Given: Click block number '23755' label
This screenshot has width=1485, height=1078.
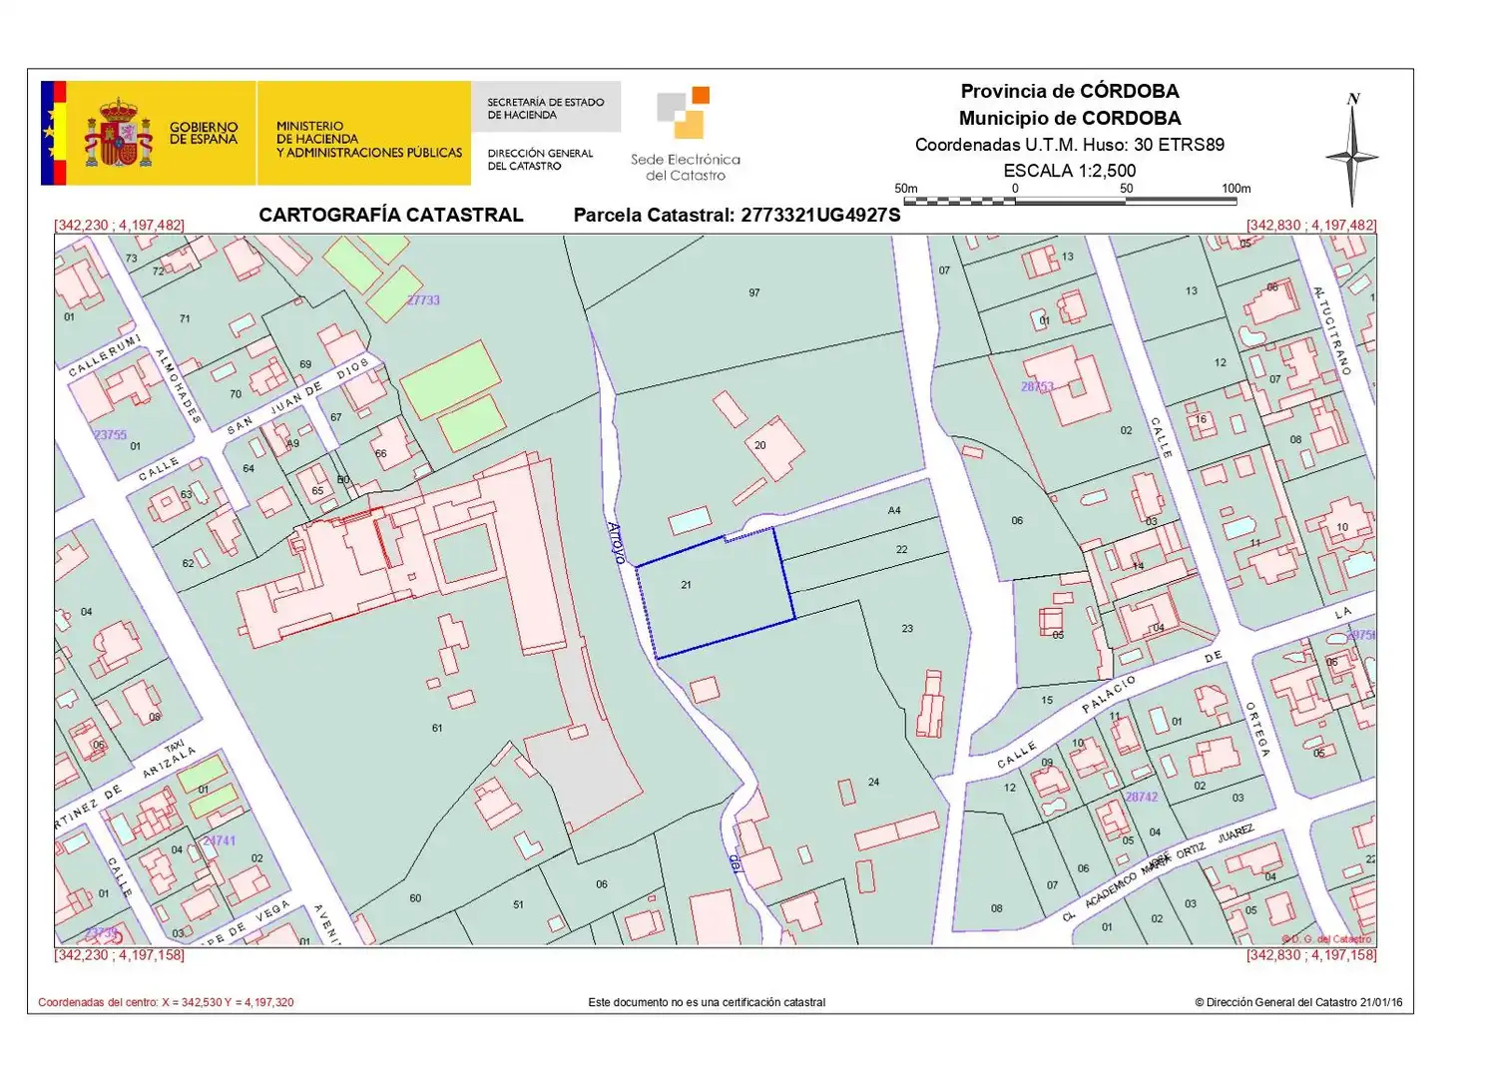Looking at the screenshot, I should 110,435.
